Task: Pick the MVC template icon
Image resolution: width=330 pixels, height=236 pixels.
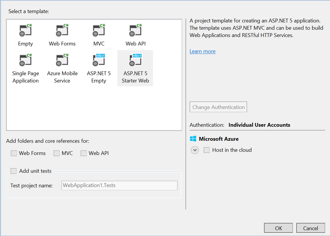Action: tap(99, 30)
